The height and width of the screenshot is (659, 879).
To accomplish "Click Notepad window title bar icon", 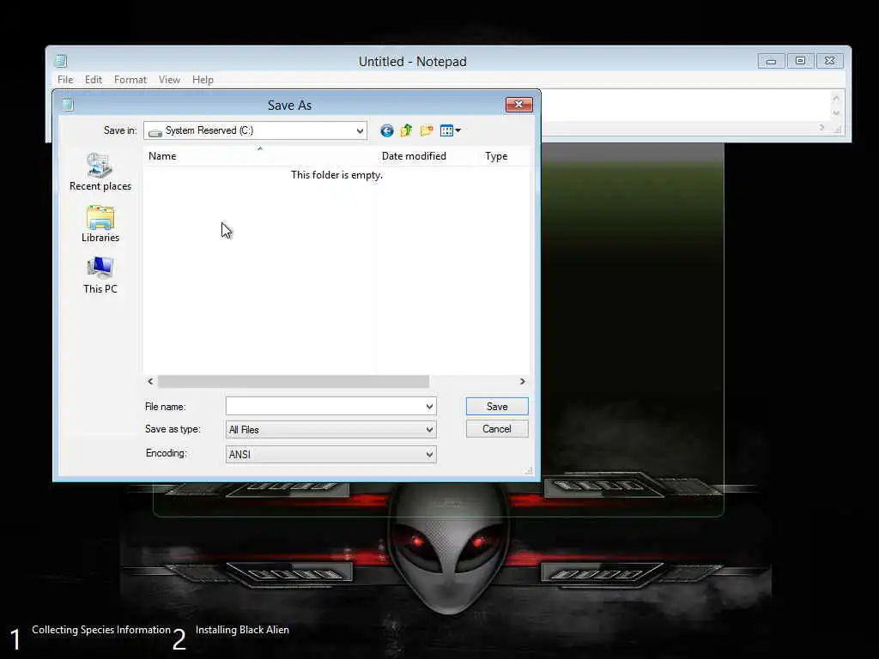I will point(61,61).
